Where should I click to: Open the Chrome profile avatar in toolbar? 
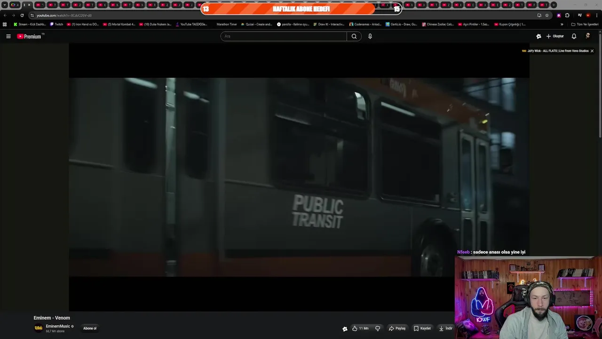tap(588, 15)
